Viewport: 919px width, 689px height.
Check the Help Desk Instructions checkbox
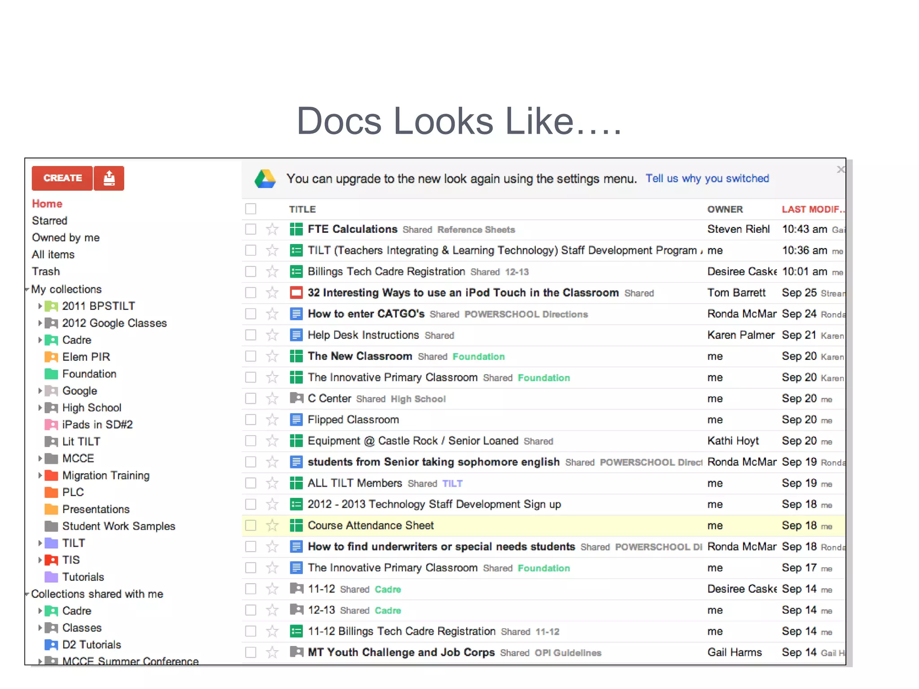[x=251, y=335]
